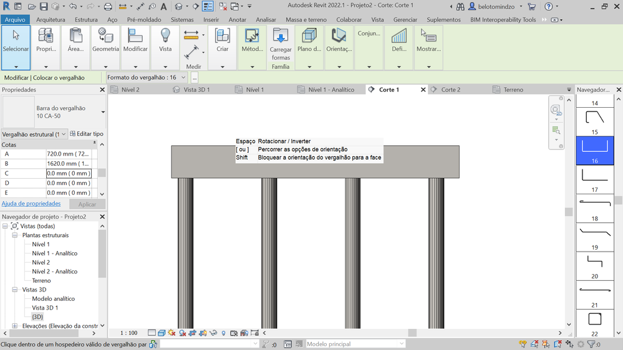Viewport: 623px width, 350px height.
Task: Toggle thin lines icon in quick access toolbar
Action: [x=208, y=6]
